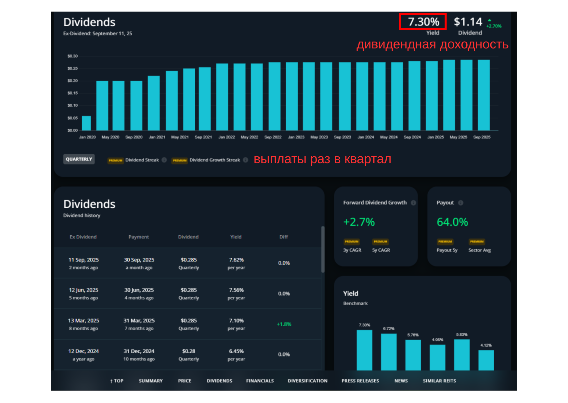Open the SIMILAR REITS section
The image size is (568, 403).
click(x=439, y=381)
